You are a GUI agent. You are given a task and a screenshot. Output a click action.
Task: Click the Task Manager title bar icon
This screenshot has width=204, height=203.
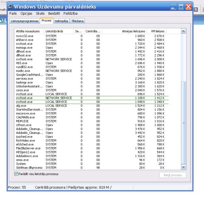point(11,6)
